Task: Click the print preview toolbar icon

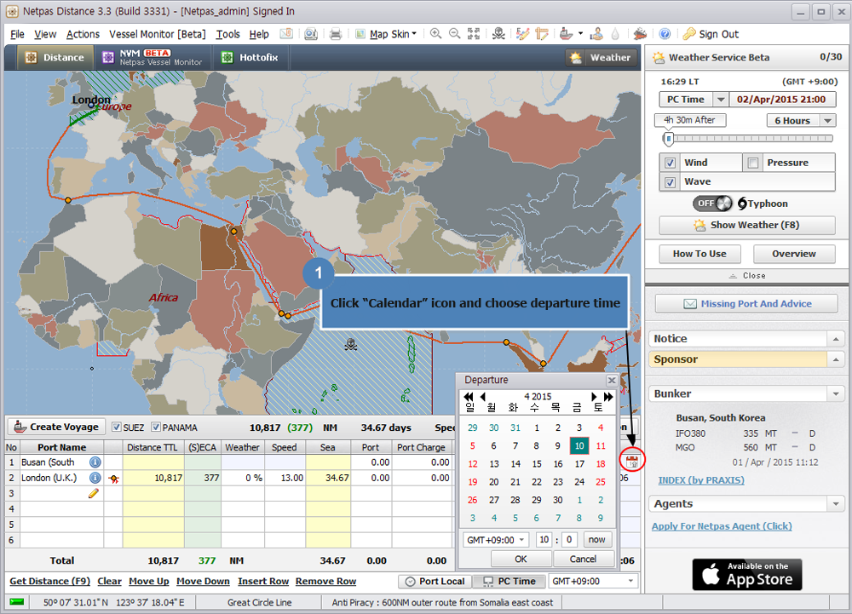Action: pyautogui.click(x=311, y=34)
